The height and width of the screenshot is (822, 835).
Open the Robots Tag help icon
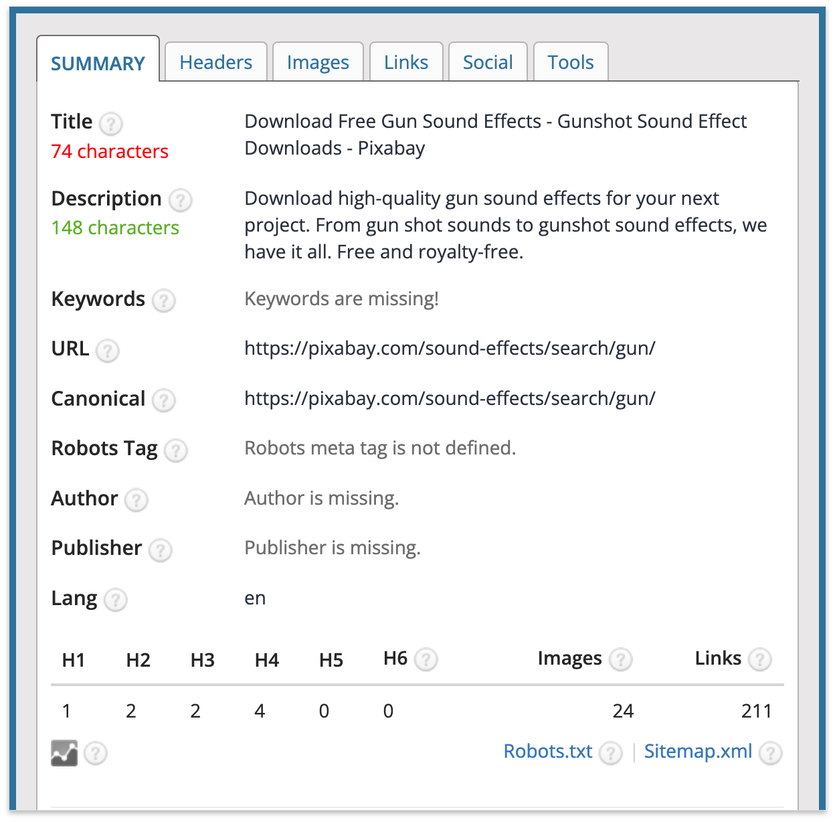point(176,450)
